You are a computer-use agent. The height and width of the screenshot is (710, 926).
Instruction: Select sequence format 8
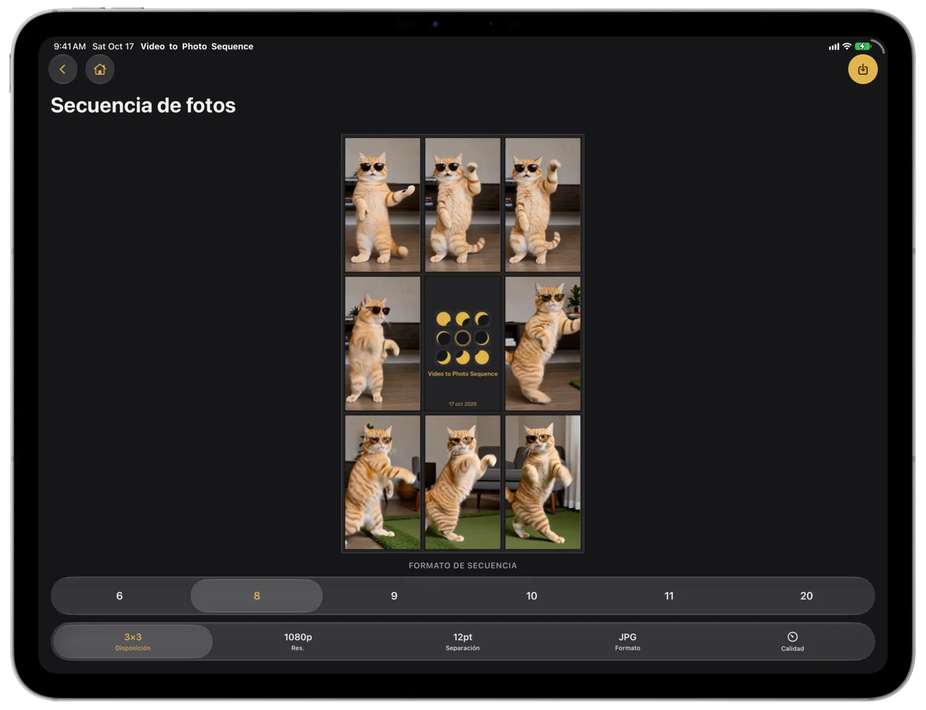click(257, 596)
